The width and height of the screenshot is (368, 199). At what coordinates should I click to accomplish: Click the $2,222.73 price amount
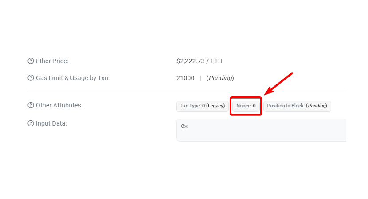click(x=190, y=61)
